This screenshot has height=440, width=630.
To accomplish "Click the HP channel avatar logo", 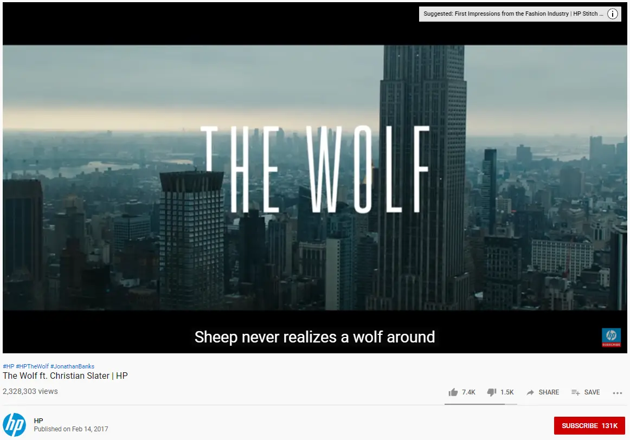I will (15, 425).
